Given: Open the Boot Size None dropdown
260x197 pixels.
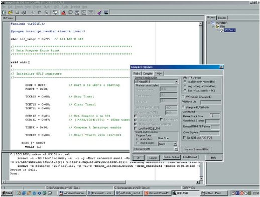Looking at the screenshot, I should (175, 144).
